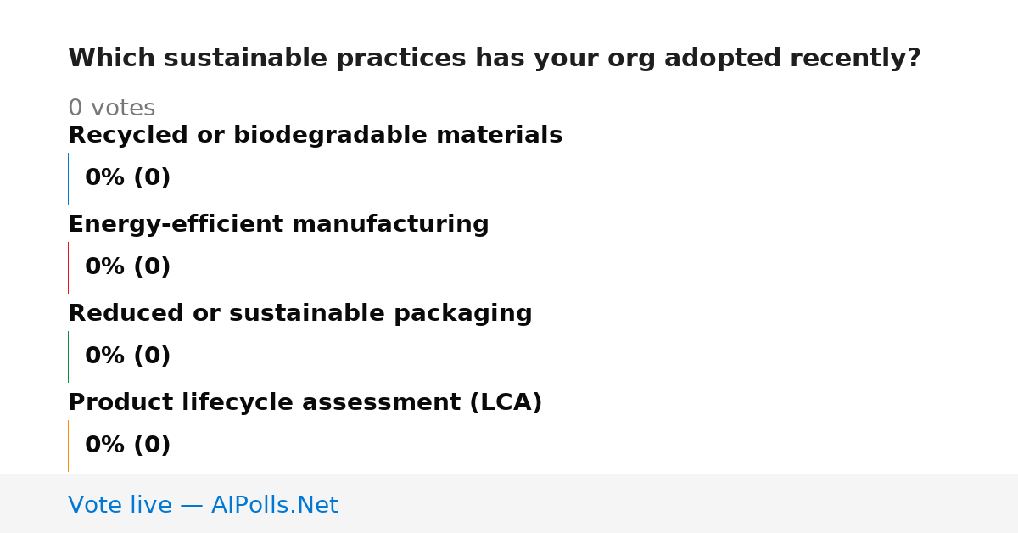Click the orange result bar for lifecycle assessment
The height and width of the screenshot is (533, 1018).
(x=68, y=446)
